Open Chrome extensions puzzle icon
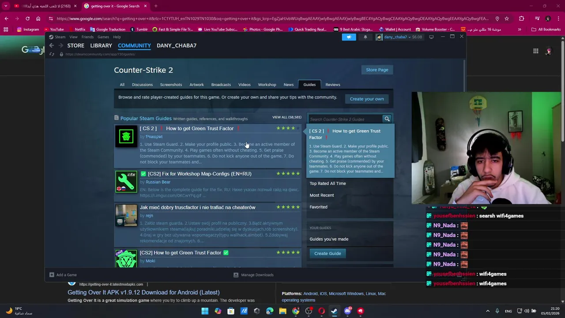 (521, 19)
